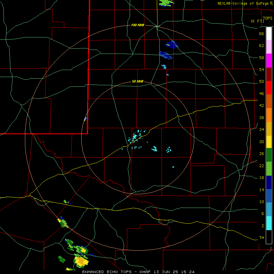Click the navy echo with a green core

[171, 44]
